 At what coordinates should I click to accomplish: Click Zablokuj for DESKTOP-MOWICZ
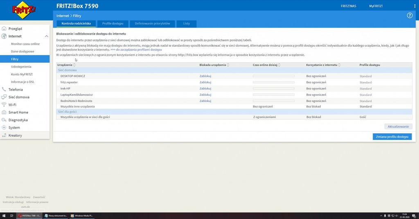pyautogui.click(x=205, y=76)
